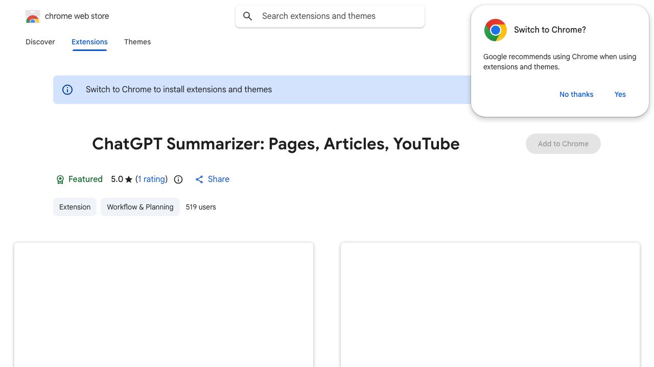Click the Chrome Web Store logo icon
Screen dimensions: 654x367
point(33,16)
